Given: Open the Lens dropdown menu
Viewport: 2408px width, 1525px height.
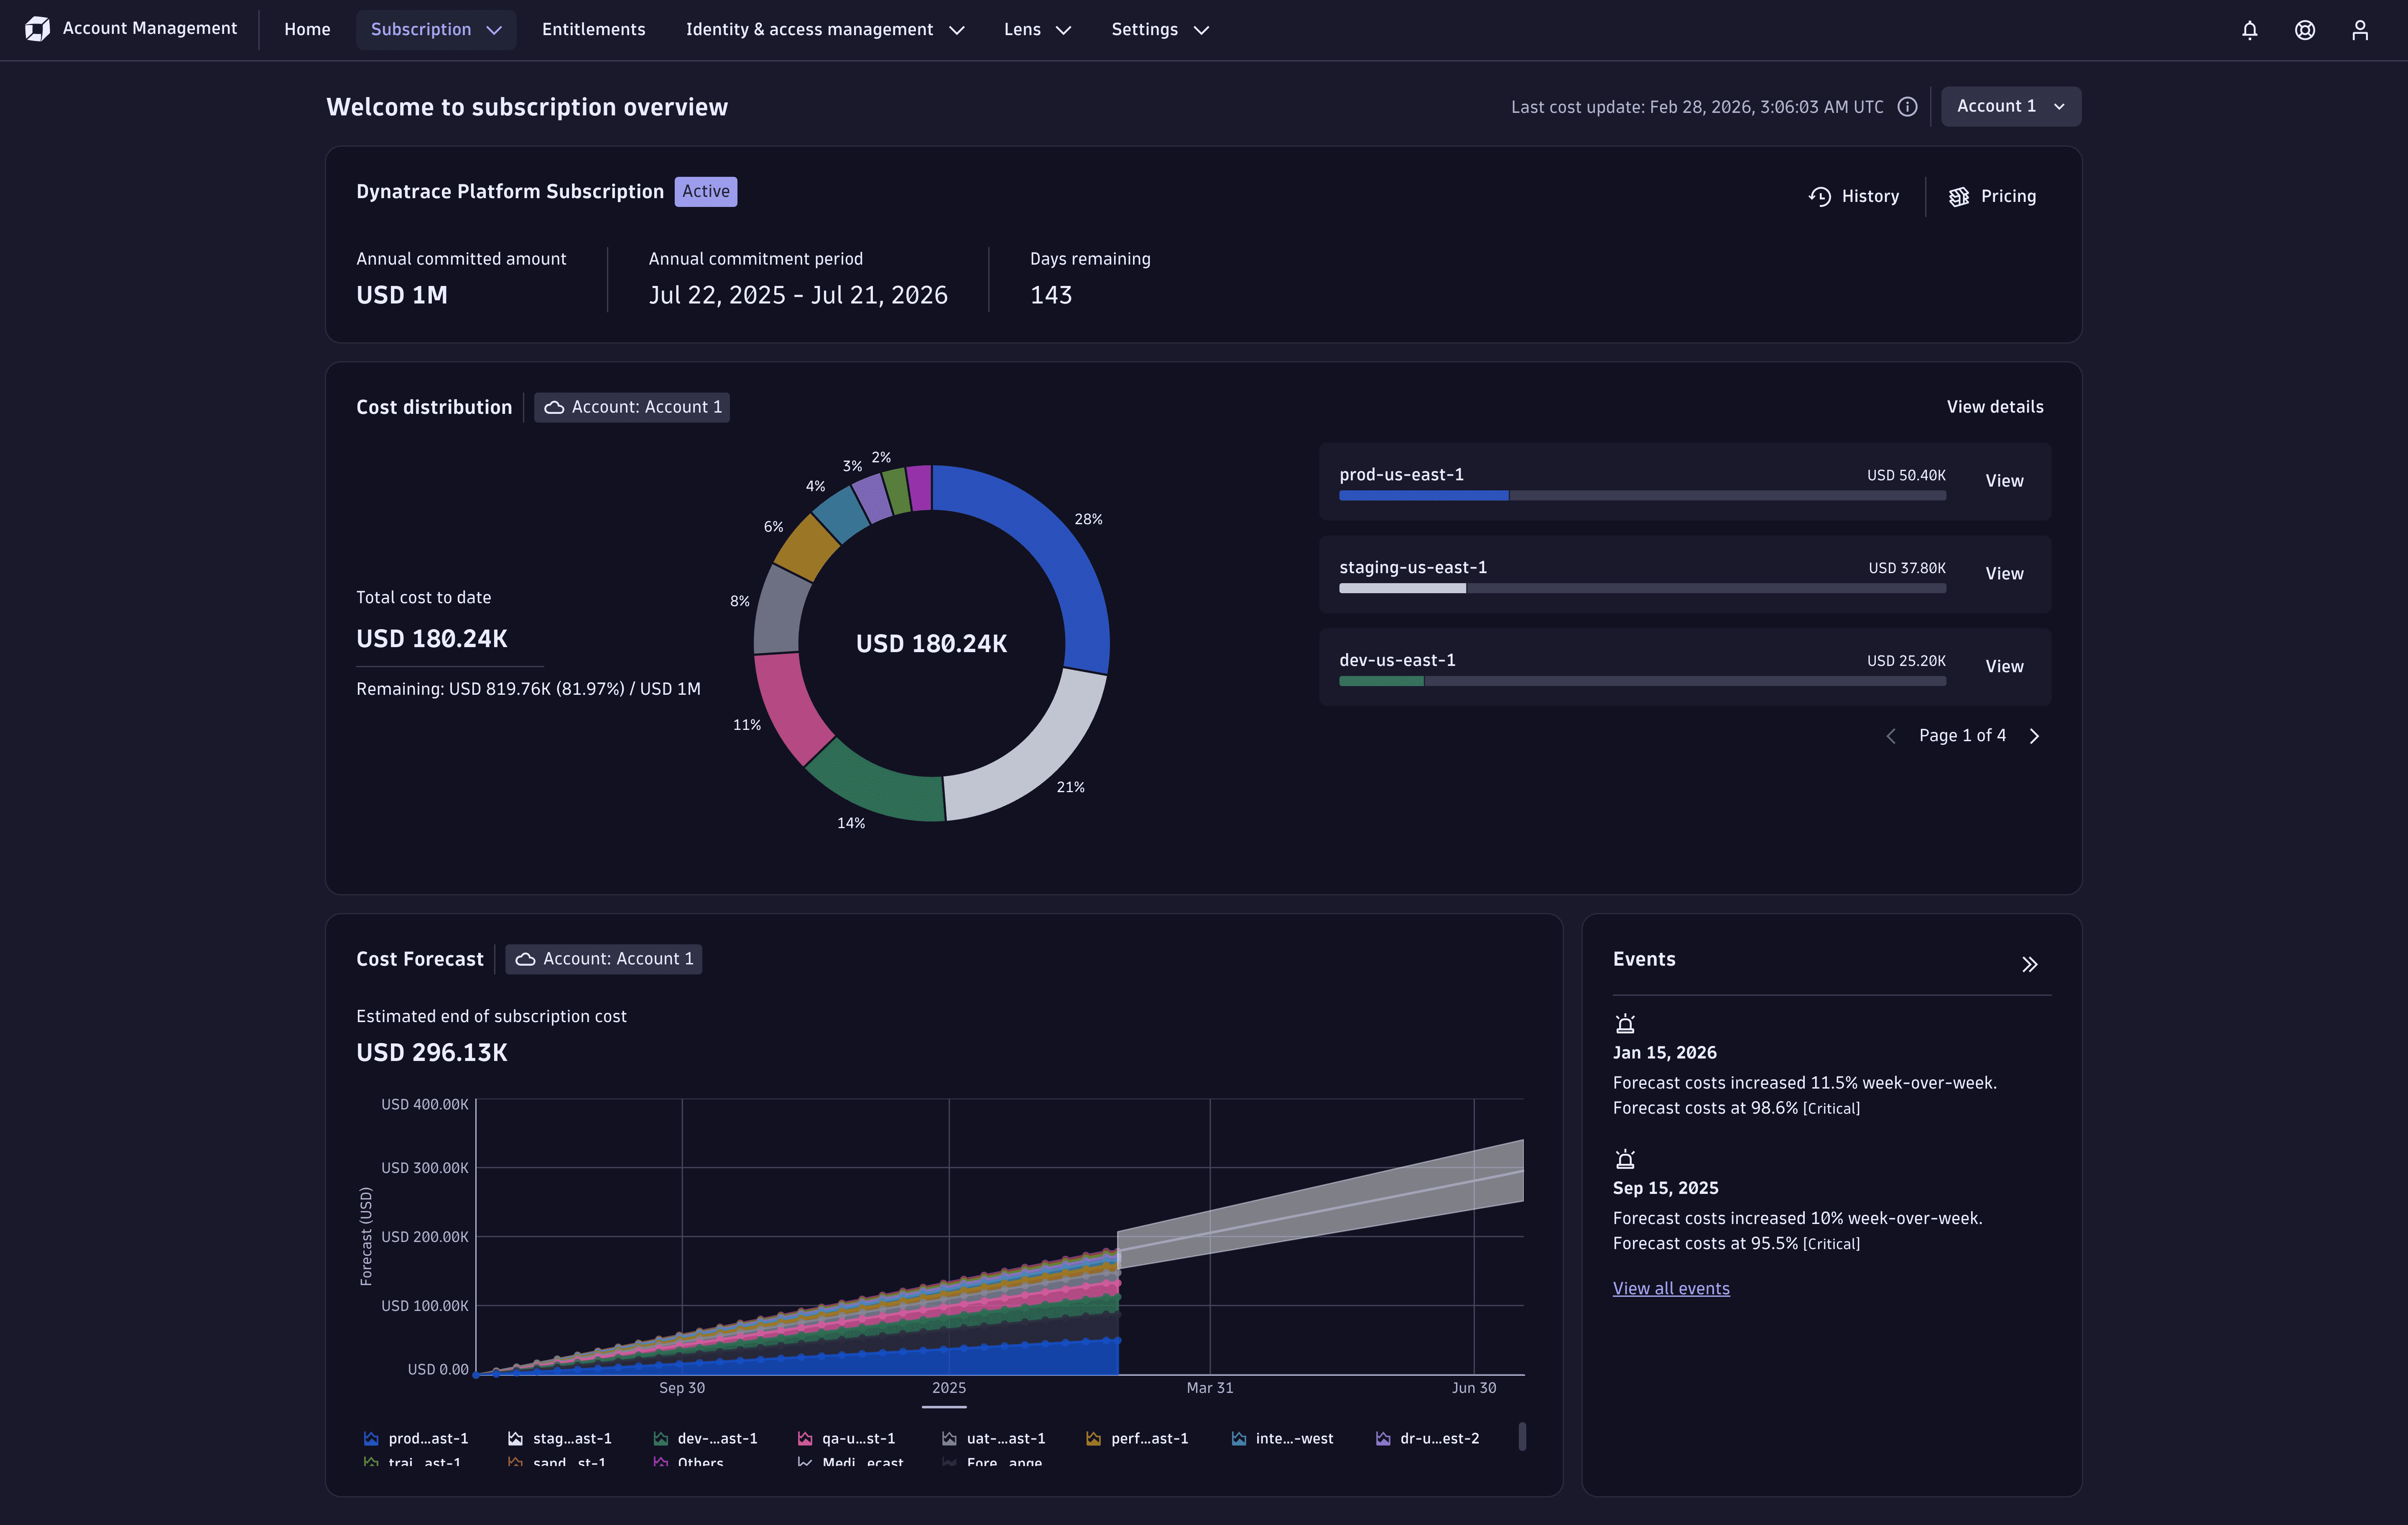Looking at the screenshot, I should 1036,29.
